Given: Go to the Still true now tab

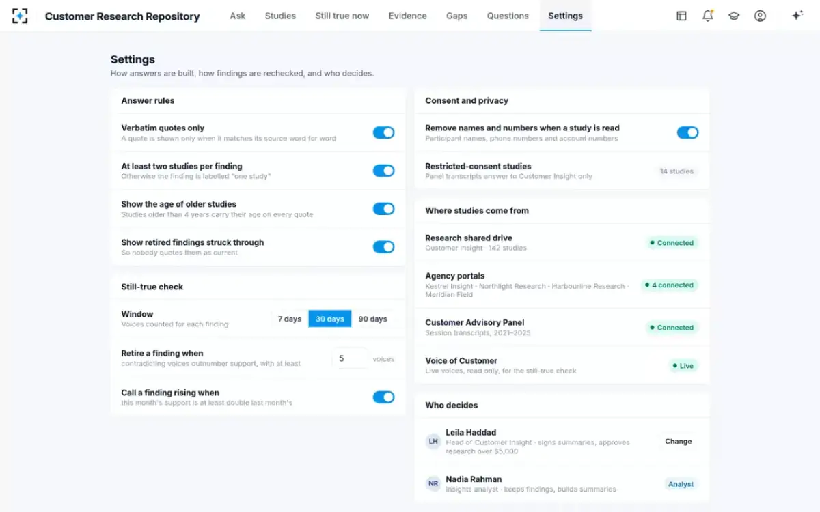Looking at the screenshot, I should pyautogui.click(x=342, y=16).
